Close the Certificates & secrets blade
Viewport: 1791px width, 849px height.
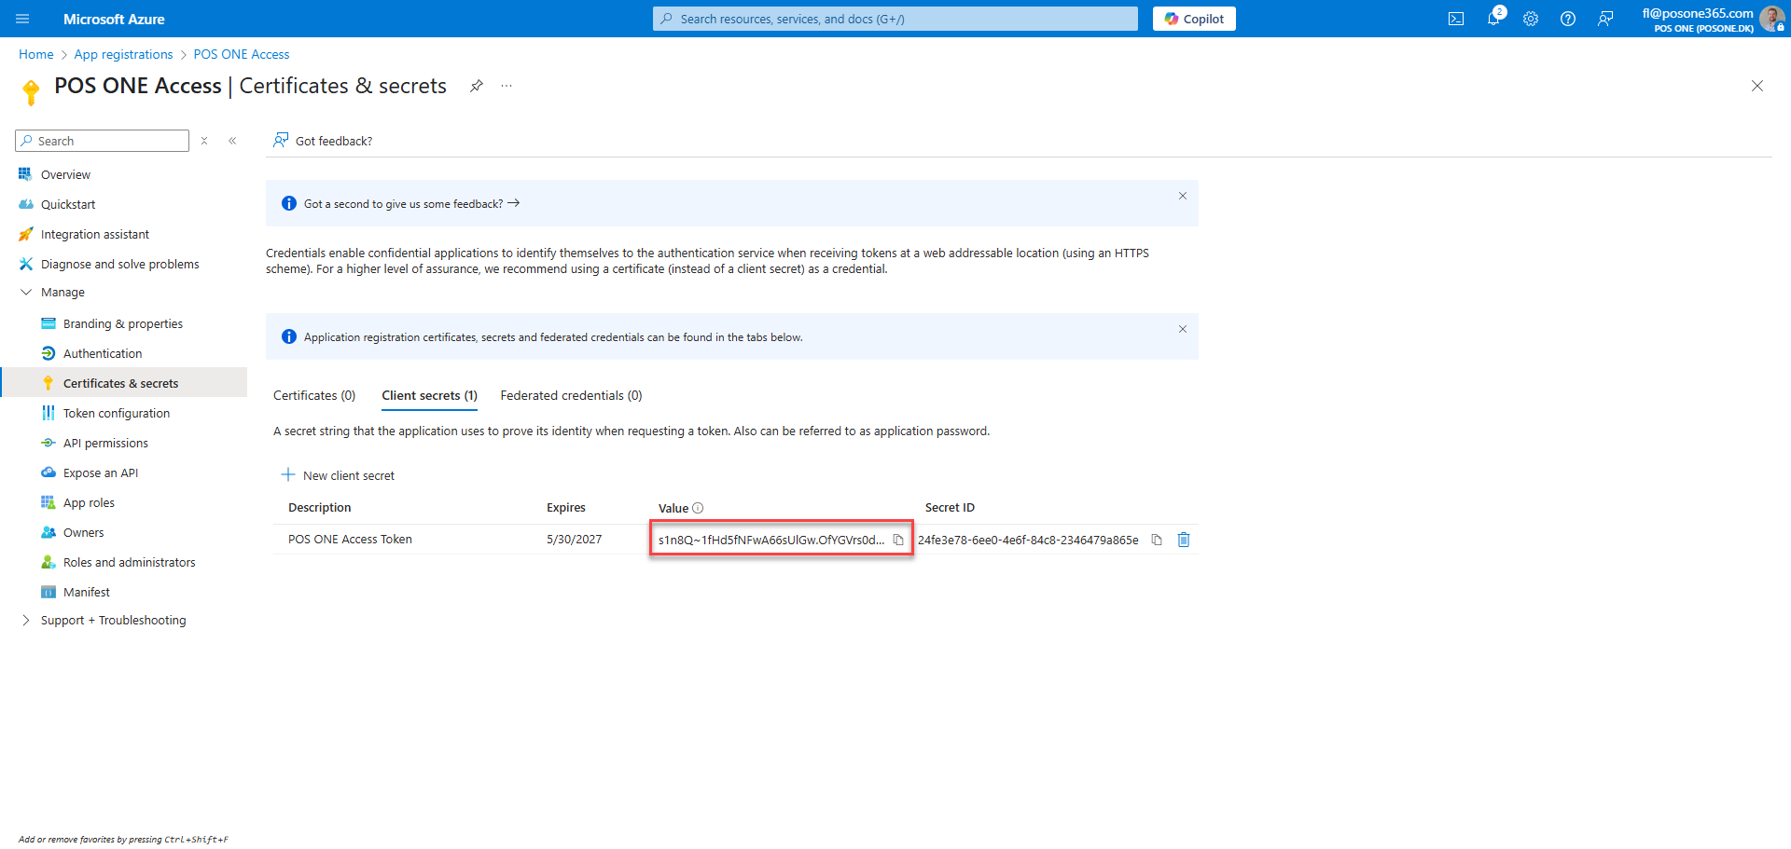[1757, 86]
